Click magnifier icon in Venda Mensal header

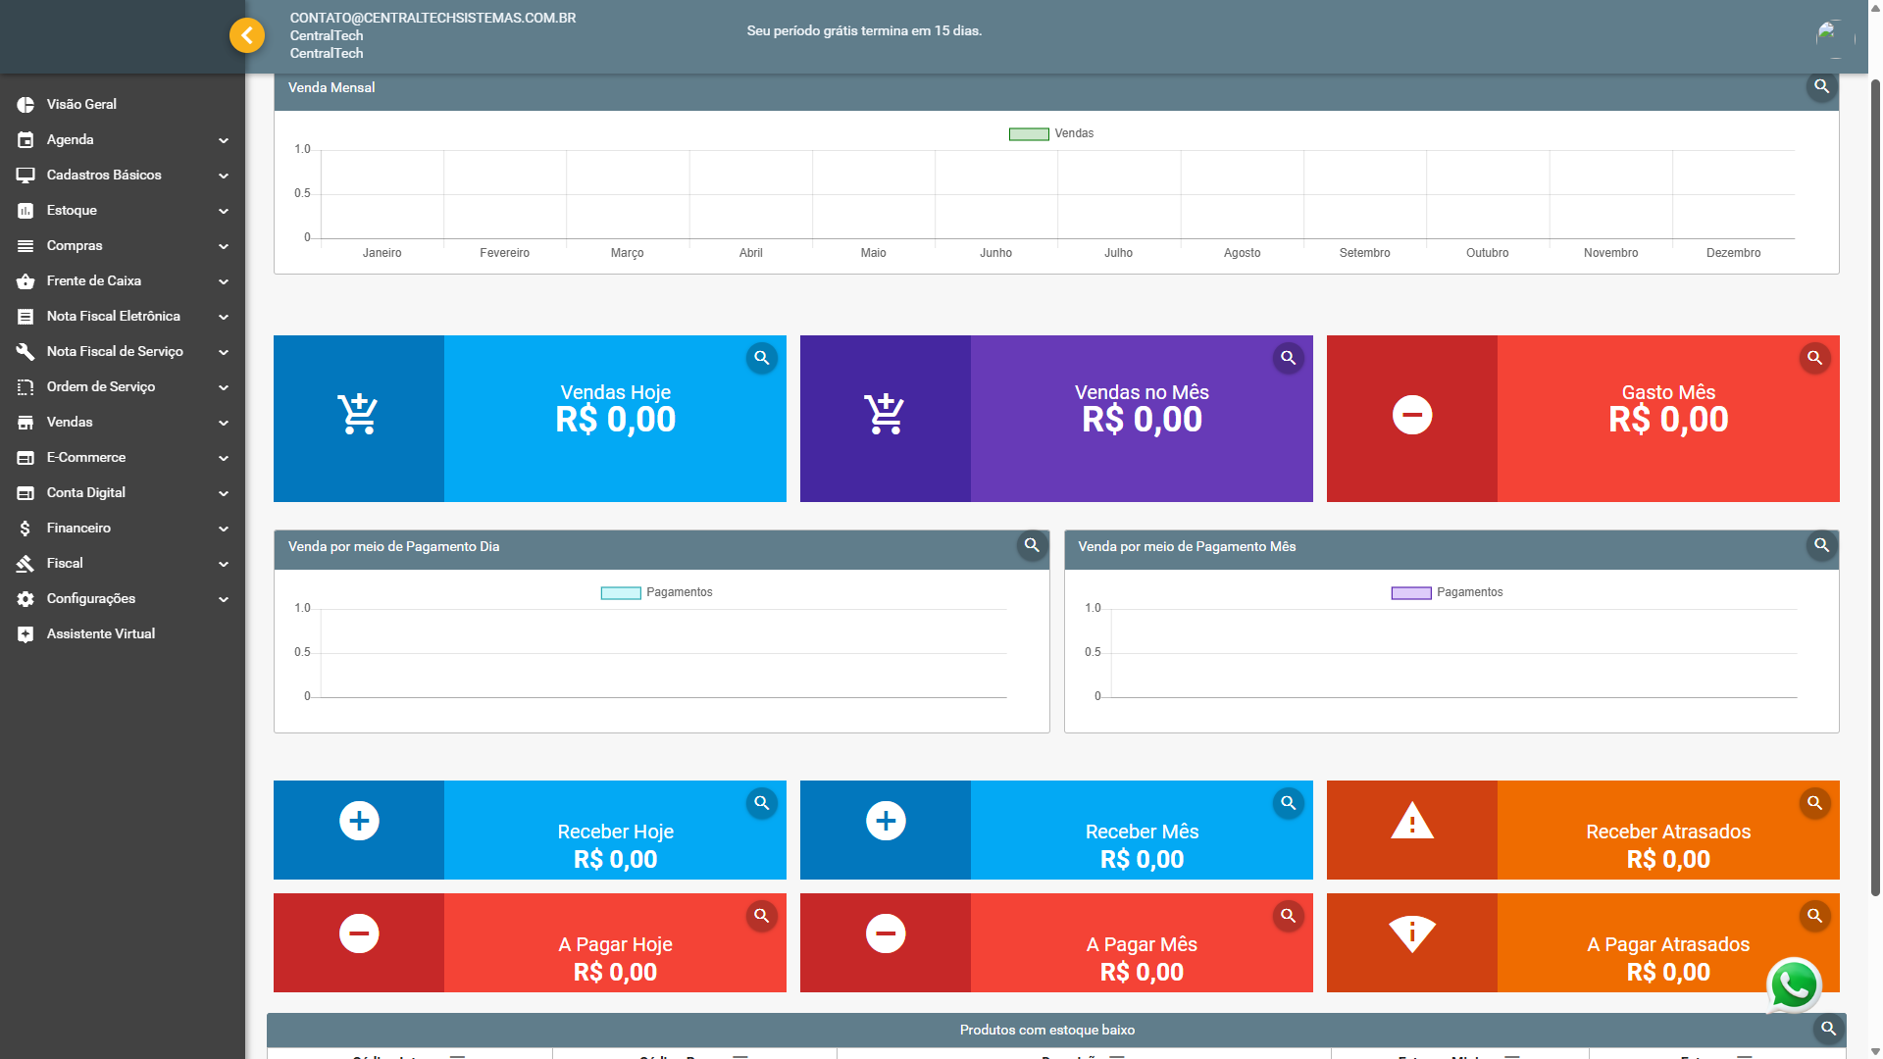(1821, 86)
